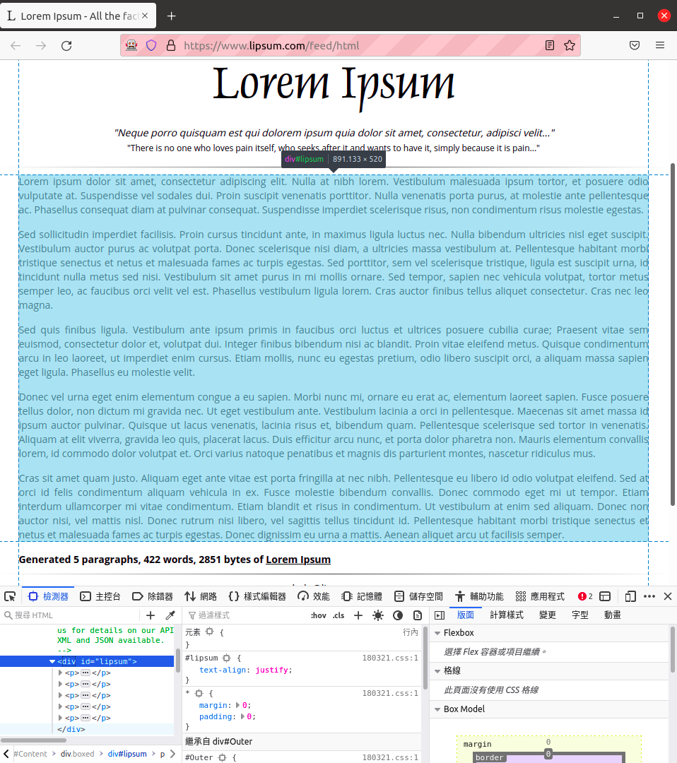Open the 記憶體 memory tab
The width and height of the screenshot is (677, 763).
(362, 596)
